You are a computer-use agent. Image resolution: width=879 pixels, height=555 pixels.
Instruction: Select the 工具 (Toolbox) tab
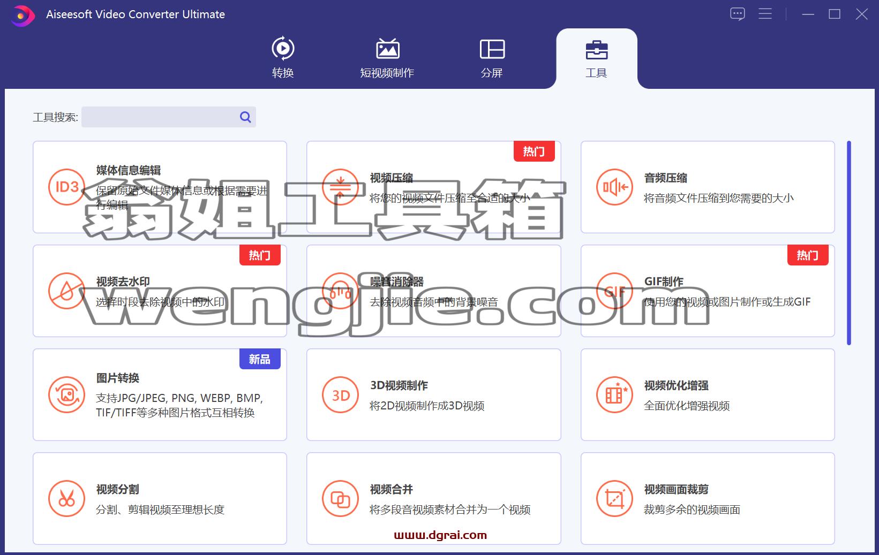[x=596, y=58]
